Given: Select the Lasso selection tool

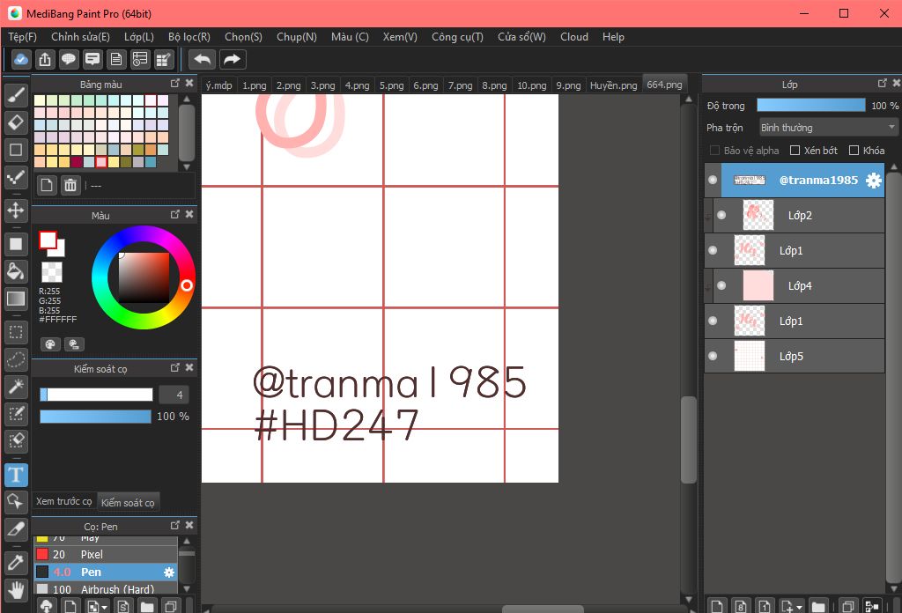Looking at the screenshot, I should coord(16,359).
